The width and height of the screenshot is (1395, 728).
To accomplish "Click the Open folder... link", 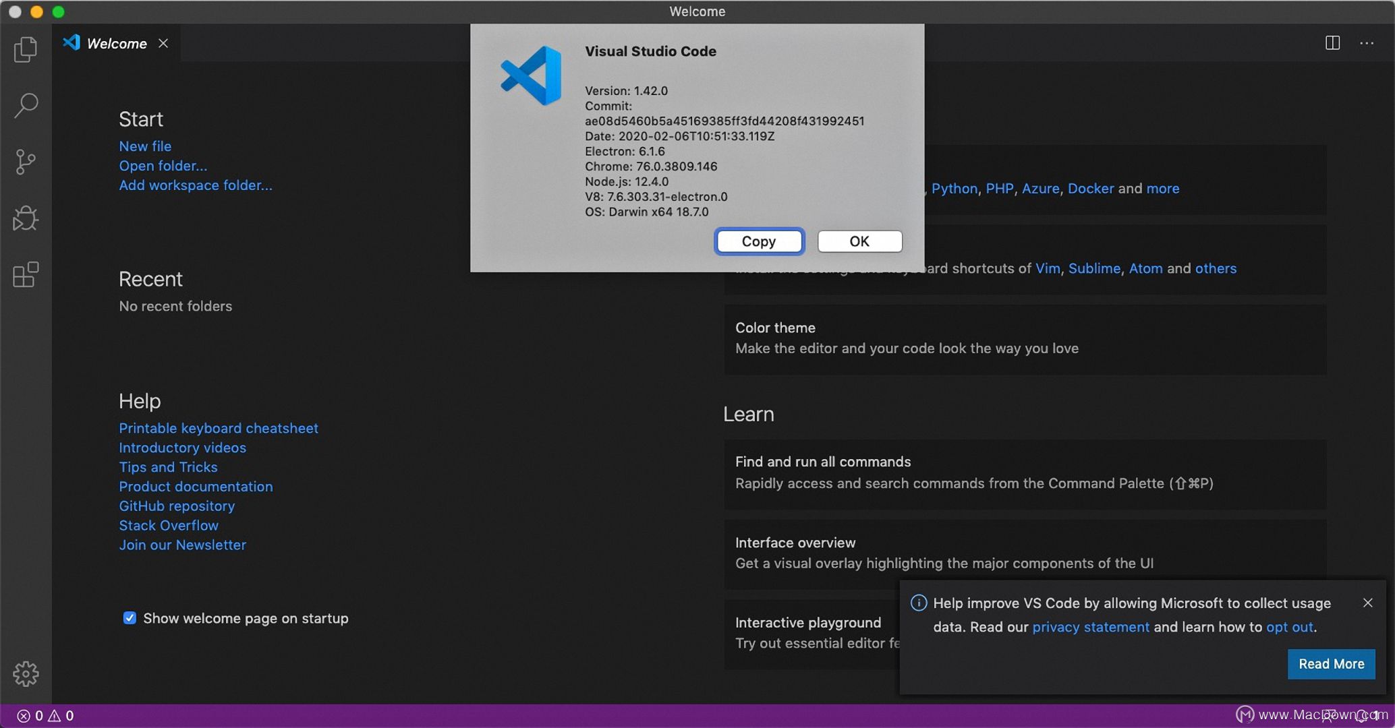I will point(163,166).
